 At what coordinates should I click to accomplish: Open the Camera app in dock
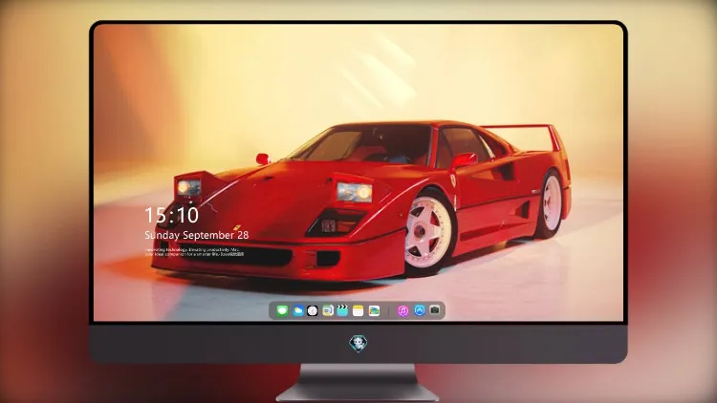tap(435, 310)
